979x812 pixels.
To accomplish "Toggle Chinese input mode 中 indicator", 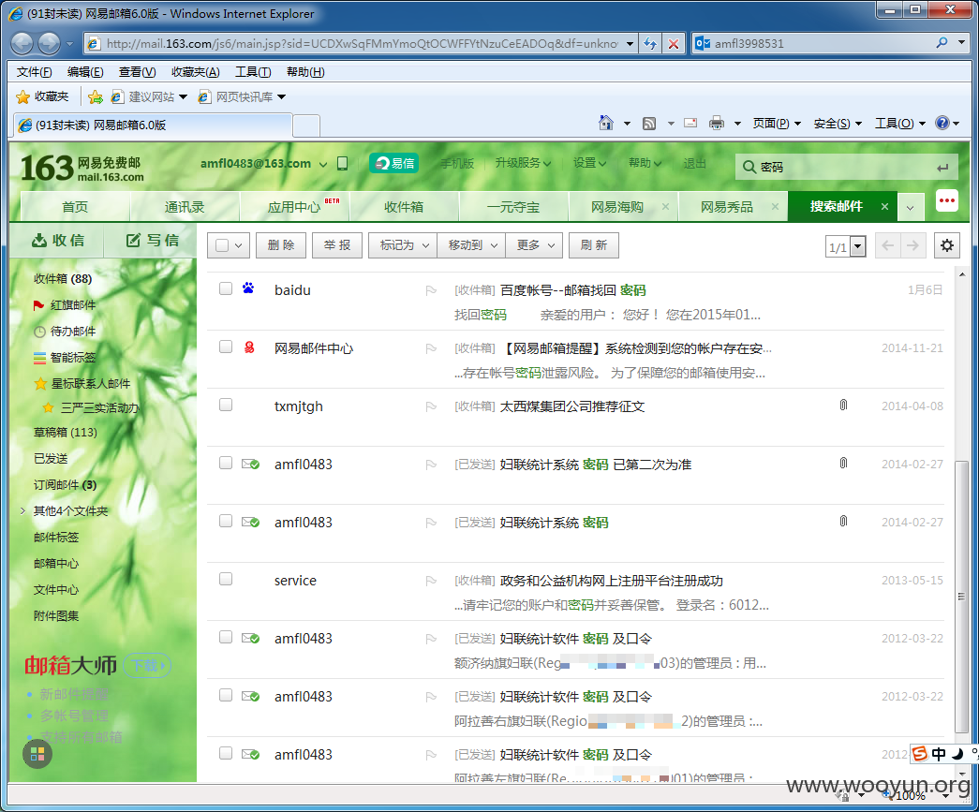I will (x=939, y=754).
